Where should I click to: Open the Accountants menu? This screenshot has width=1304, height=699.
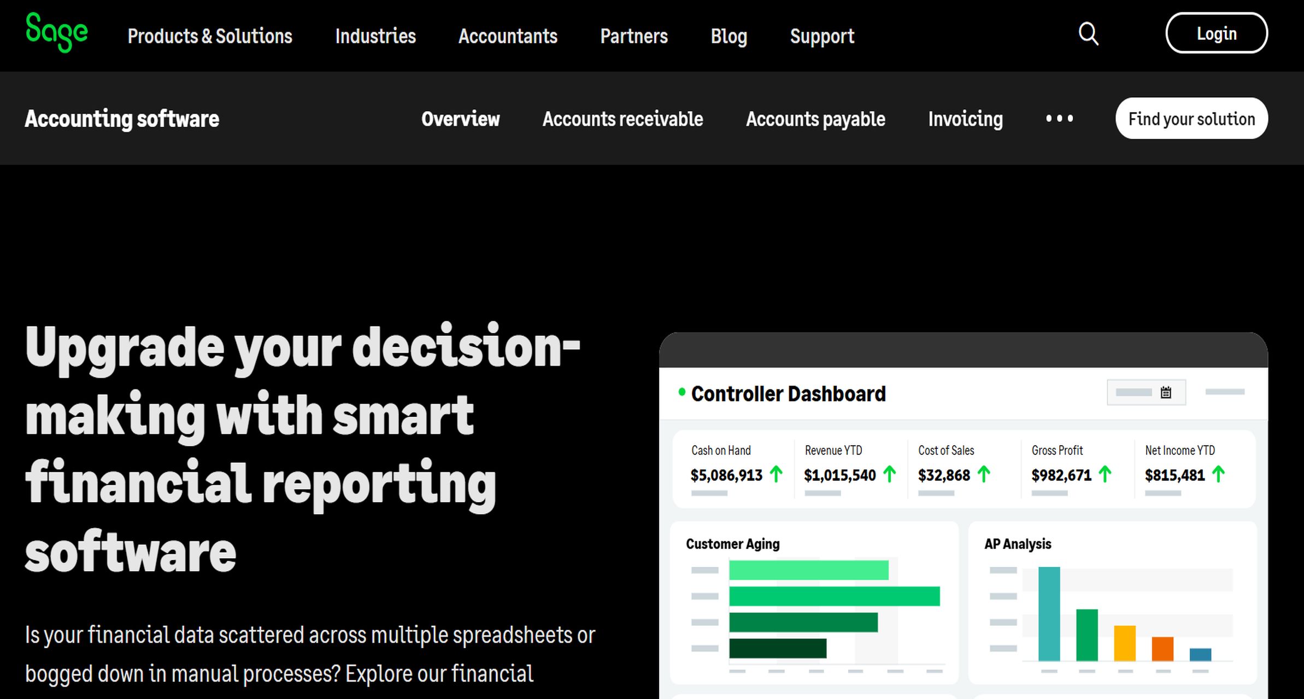pos(508,36)
